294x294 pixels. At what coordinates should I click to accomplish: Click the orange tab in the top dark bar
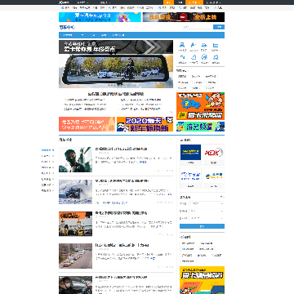[x=168, y=2]
